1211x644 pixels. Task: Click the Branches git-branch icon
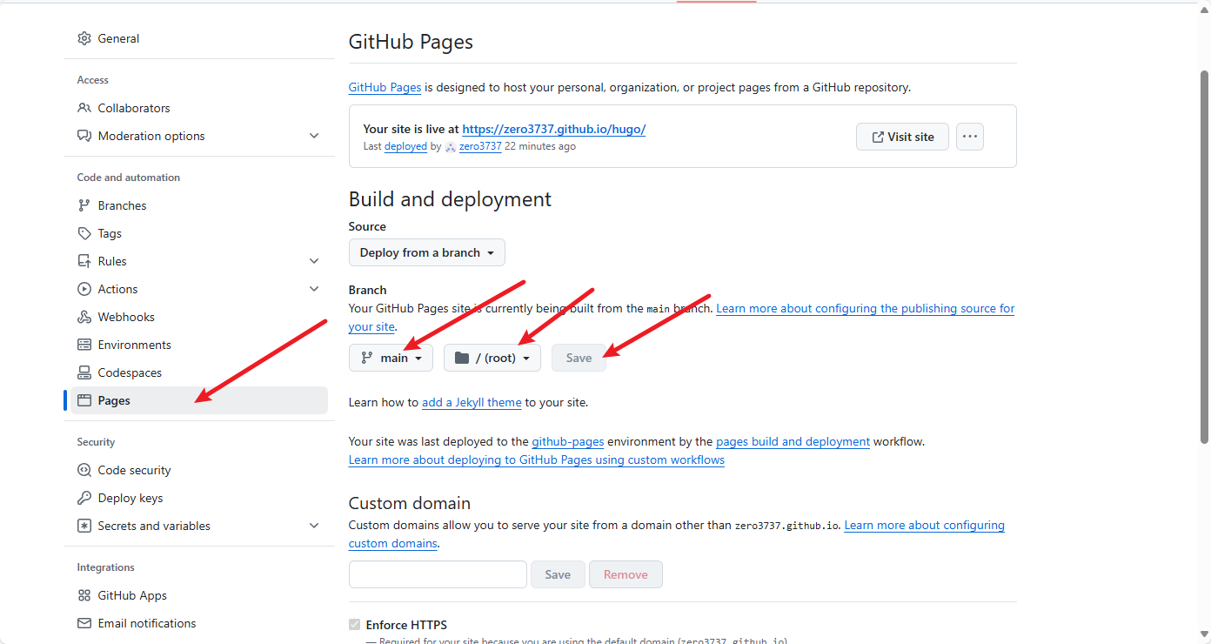tap(84, 205)
